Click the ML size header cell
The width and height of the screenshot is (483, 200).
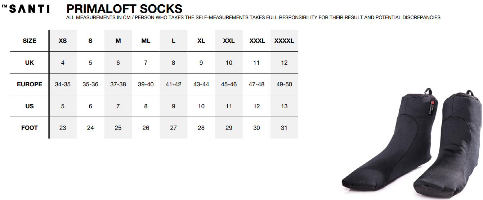click(146, 41)
